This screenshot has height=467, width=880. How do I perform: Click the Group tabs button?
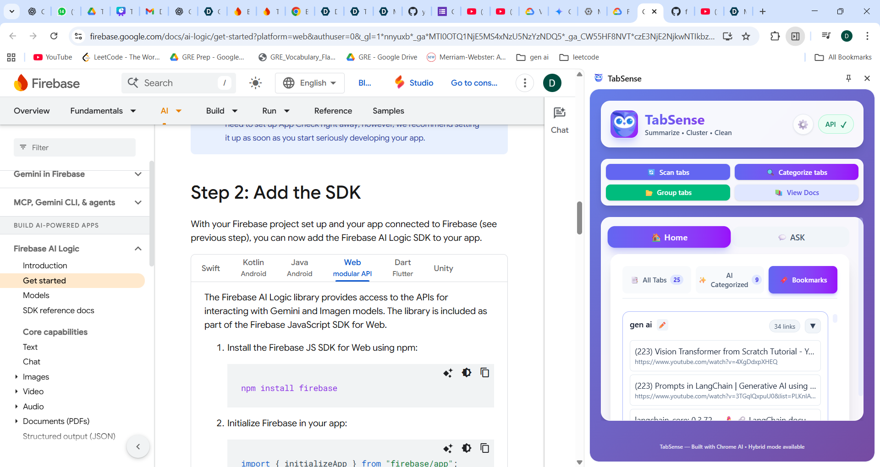pos(668,193)
